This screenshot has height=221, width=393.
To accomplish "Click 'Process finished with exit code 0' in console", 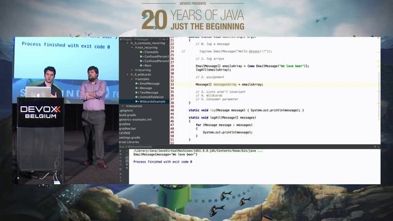I will tap(163, 162).
